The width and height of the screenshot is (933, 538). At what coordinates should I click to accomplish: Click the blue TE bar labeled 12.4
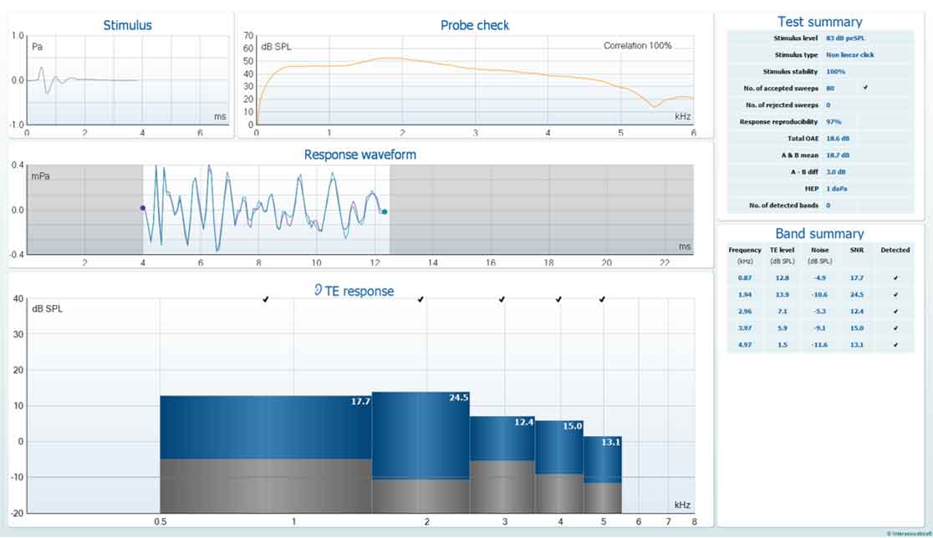pos(502,438)
